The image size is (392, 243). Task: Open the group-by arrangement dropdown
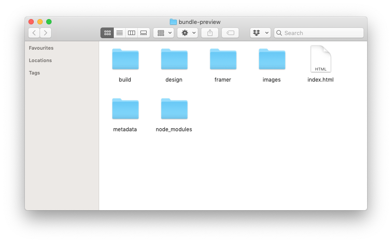coord(164,33)
